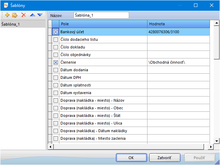The width and height of the screenshot is (220, 165).
Task: Click the vertical scrollbar up arrow
Action: point(217,24)
